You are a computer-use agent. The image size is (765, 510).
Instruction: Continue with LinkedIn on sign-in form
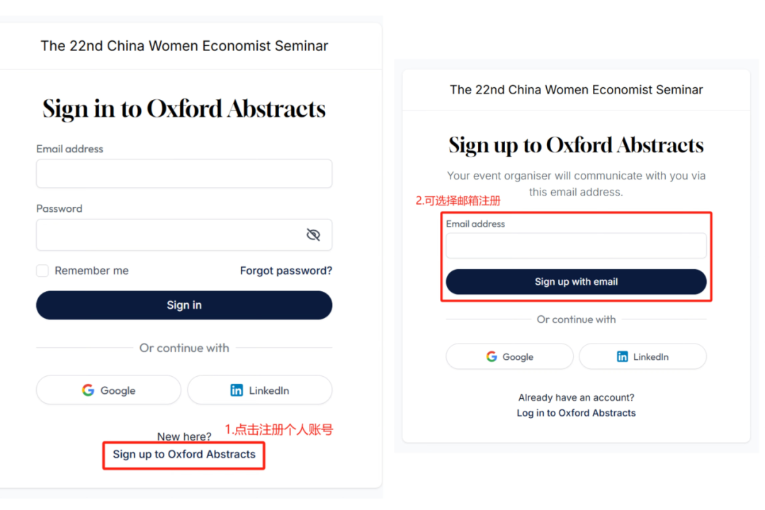pyautogui.click(x=260, y=390)
